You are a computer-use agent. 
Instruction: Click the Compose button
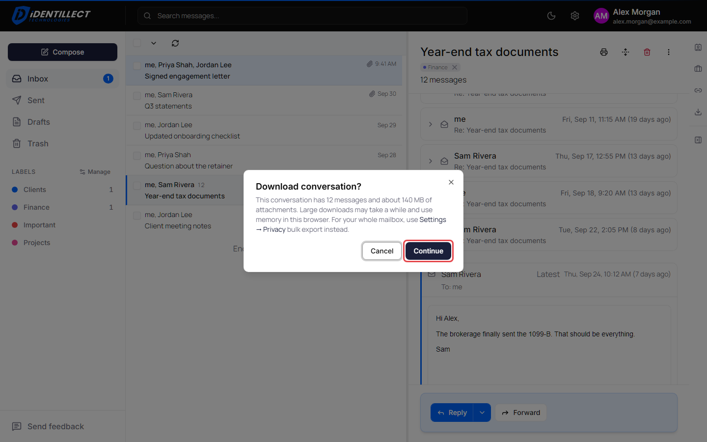pyautogui.click(x=62, y=52)
